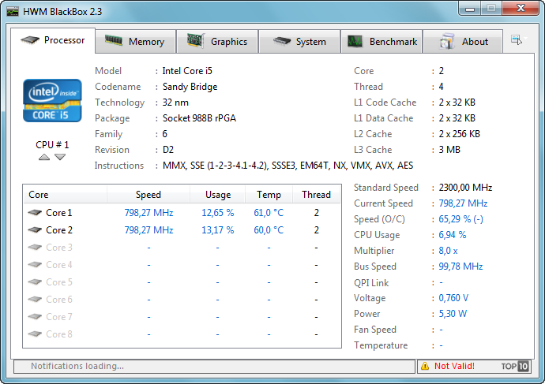The height and width of the screenshot is (384, 545).
Task: Click the Core 4 chip icon
Action: pos(35,265)
